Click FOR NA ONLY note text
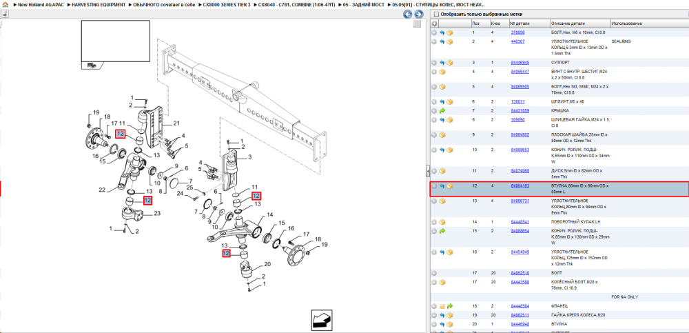This screenshot has height=333, width=689. 624,297
